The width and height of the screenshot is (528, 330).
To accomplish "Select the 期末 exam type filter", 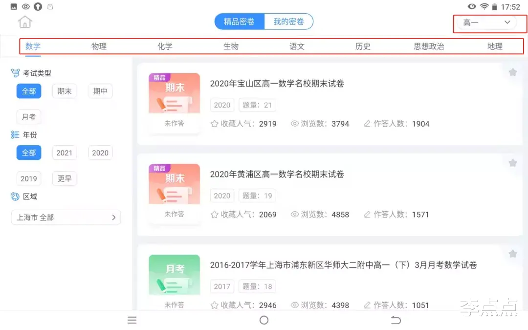I will tap(64, 91).
